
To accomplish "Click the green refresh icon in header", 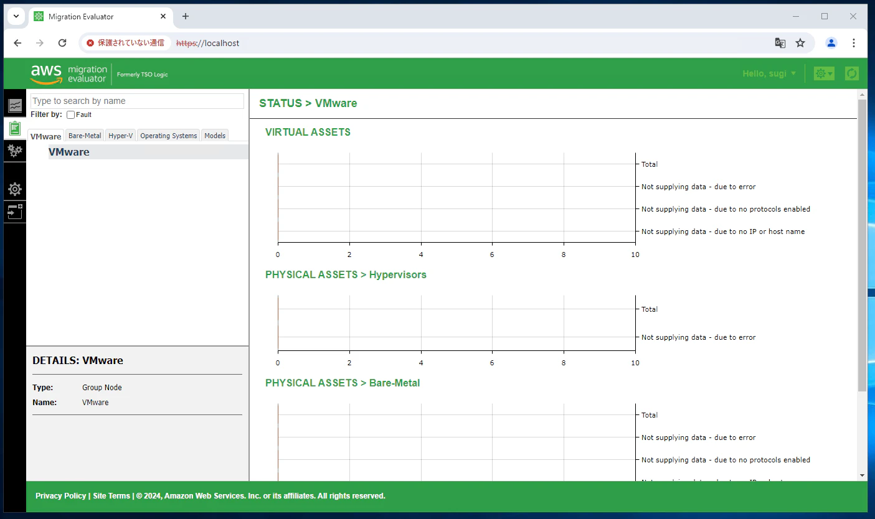I will (852, 73).
